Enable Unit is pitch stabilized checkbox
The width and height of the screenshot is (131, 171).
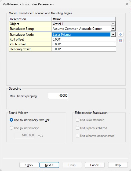click(x=77, y=128)
